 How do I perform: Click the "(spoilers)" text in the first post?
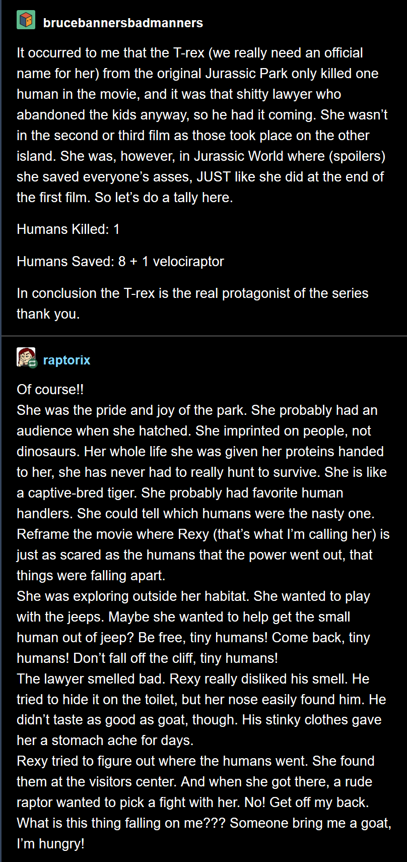pyautogui.click(x=357, y=156)
